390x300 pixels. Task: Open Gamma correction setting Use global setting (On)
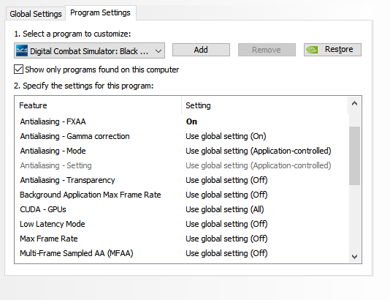226,136
